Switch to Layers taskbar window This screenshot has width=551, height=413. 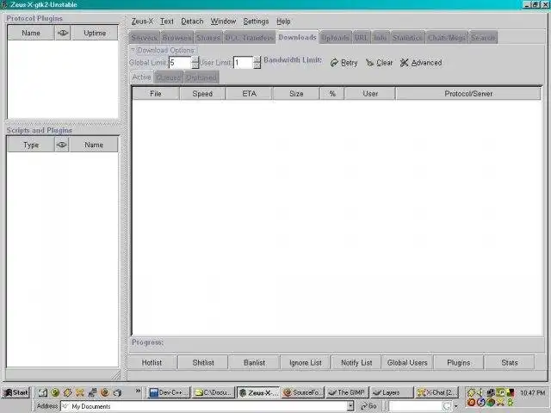(x=392, y=392)
